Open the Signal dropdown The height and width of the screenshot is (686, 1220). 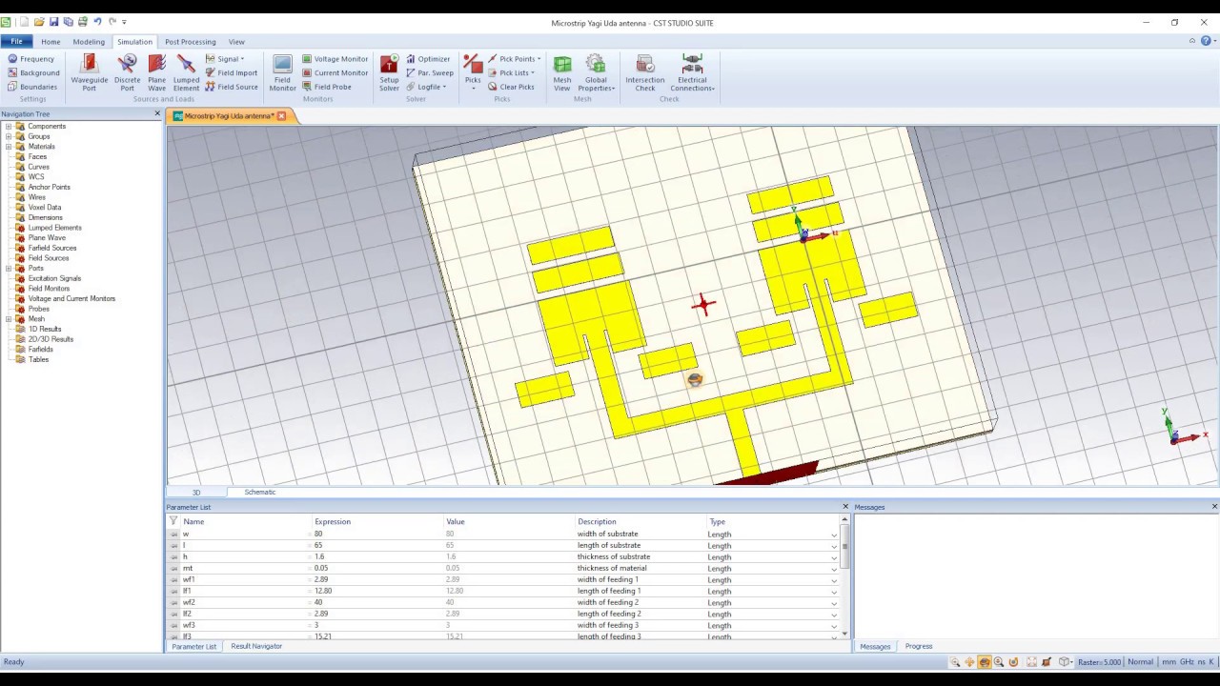coord(225,59)
